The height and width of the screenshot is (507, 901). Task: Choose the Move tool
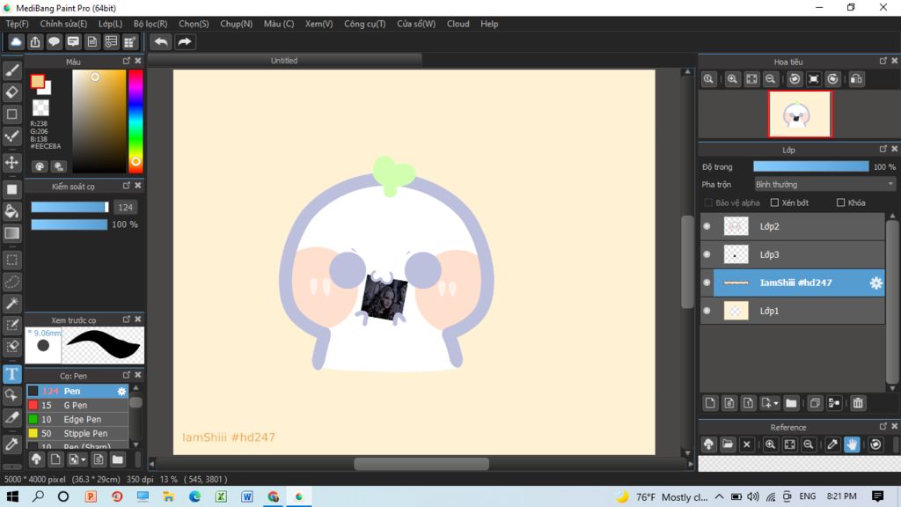coord(12,163)
